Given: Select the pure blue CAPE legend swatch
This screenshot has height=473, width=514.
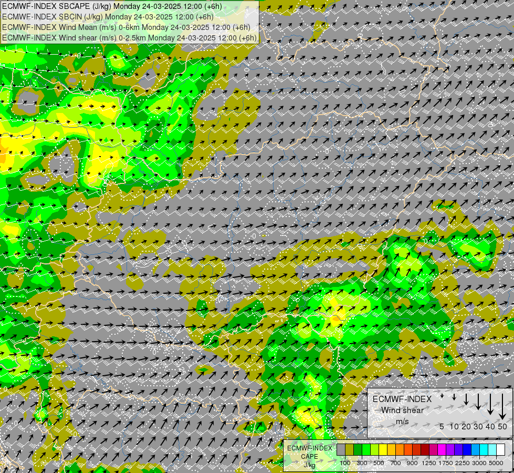Looking at the screenshot, I should point(467,450).
